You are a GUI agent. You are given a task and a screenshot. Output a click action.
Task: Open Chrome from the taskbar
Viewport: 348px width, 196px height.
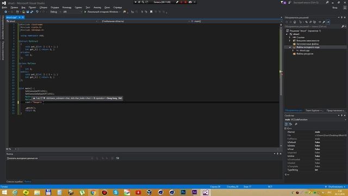click(93, 192)
